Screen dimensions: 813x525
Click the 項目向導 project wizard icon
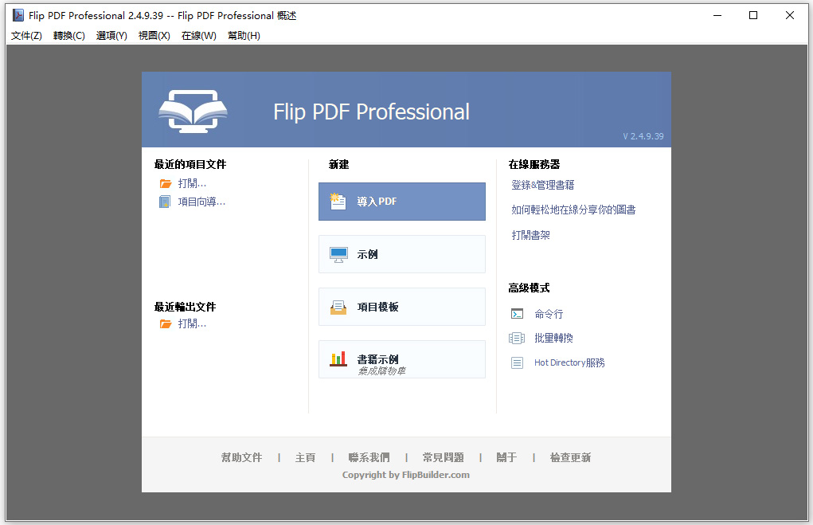tap(166, 201)
